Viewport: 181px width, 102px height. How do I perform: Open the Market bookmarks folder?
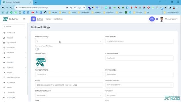pyautogui.click(x=53, y=12)
